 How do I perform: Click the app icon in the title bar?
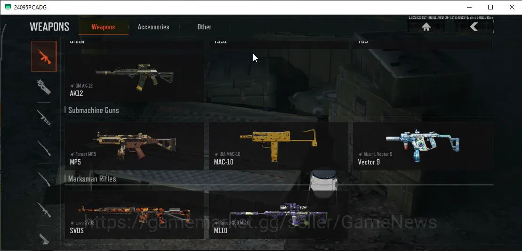click(8, 7)
